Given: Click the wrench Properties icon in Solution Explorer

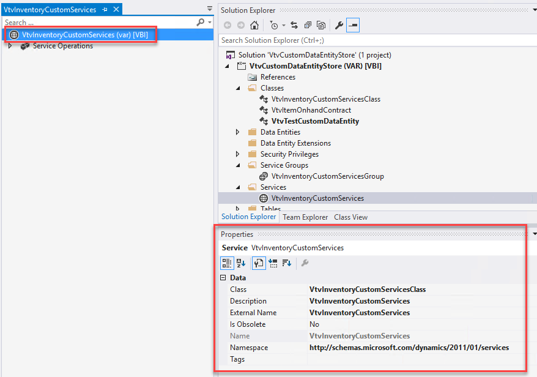Looking at the screenshot, I should (x=339, y=25).
